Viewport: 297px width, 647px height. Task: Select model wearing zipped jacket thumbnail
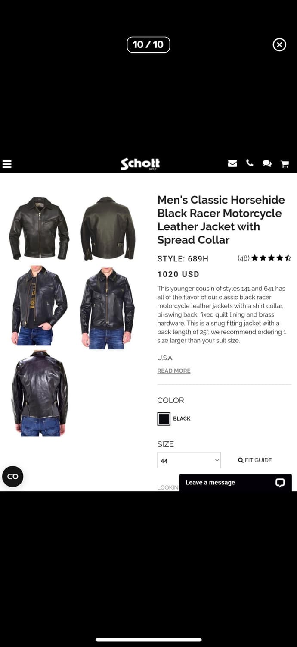pos(108,308)
